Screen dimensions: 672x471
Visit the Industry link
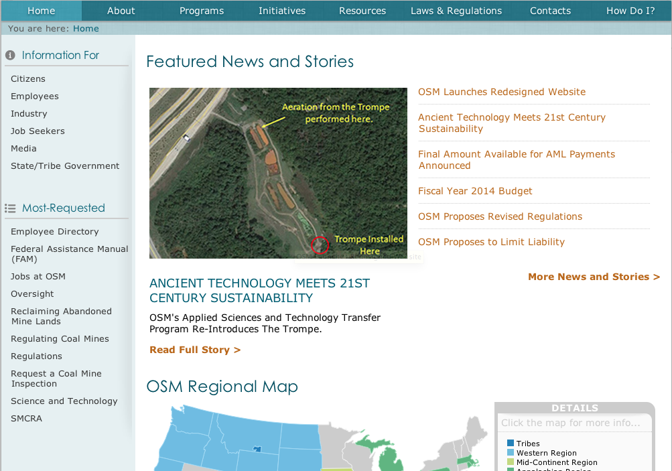click(29, 114)
